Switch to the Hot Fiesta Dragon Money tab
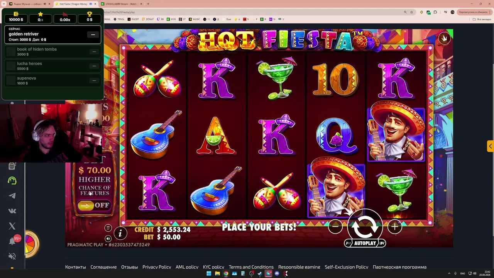Image resolution: width=494 pixels, height=278 pixels. [76, 4]
